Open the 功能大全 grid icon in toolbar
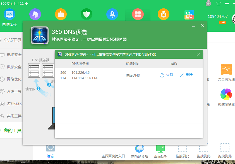The width and height of the screenshot is (235, 164). pyautogui.click(x=138, y=14)
